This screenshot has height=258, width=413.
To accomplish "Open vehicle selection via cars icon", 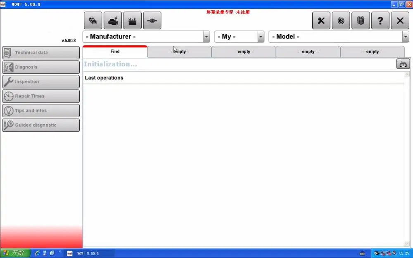I will click(x=93, y=21).
